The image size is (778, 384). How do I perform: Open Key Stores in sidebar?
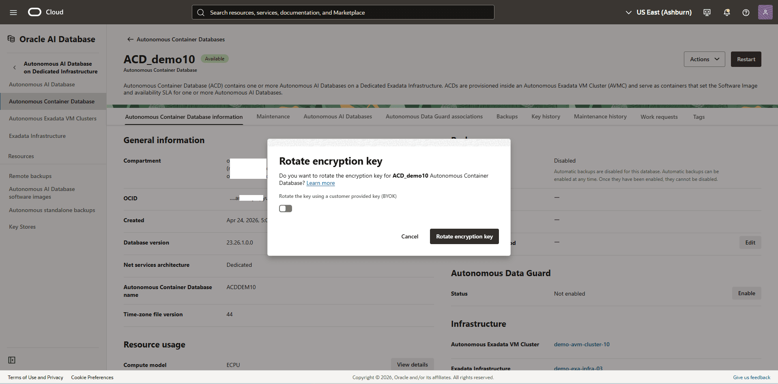point(22,227)
